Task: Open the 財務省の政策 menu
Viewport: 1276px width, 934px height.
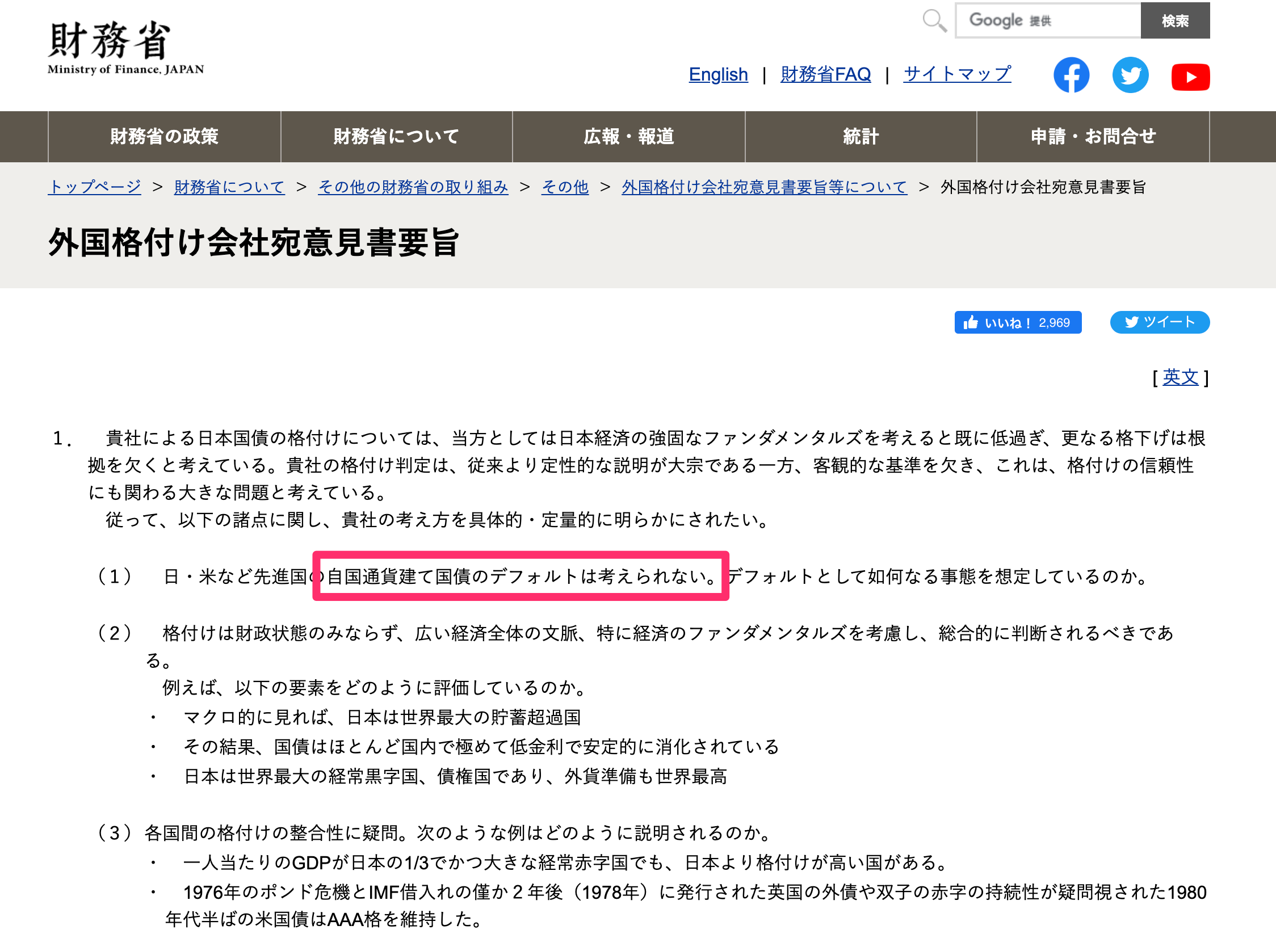Action: click(165, 137)
